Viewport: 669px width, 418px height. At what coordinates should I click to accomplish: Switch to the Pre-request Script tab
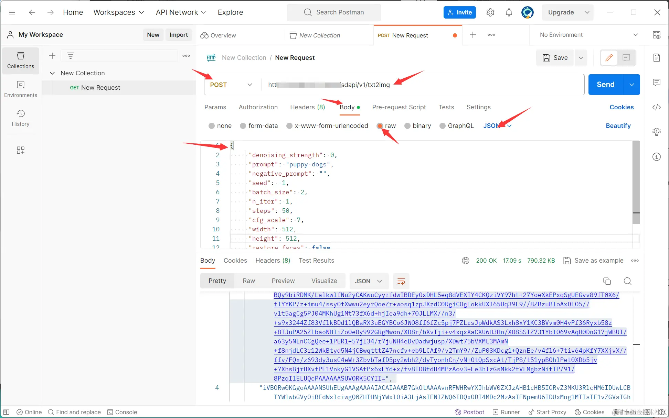pos(399,107)
